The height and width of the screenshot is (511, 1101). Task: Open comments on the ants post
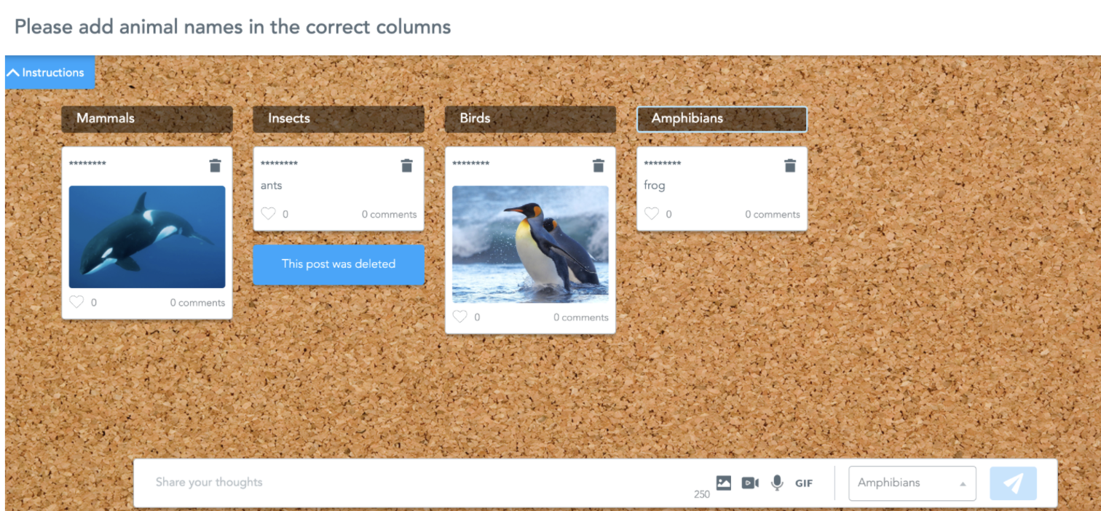point(389,215)
